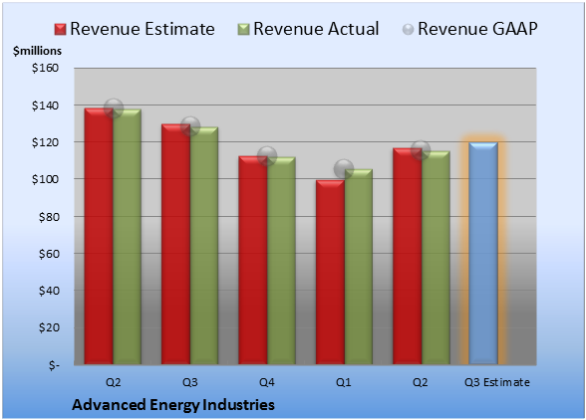The width and height of the screenshot is (586, 420).
Task: Click the red Revenue Estimate legend swatch
Action: [60, 30]
